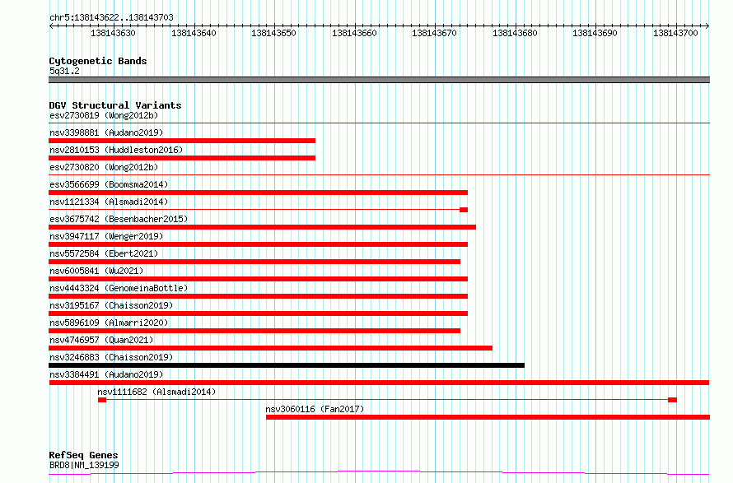Image resolution: width=733 pixels, height=483 pixels.
Task: Select the nsv3398881 (Audano2019) variant bar
Action: point(182,141)
